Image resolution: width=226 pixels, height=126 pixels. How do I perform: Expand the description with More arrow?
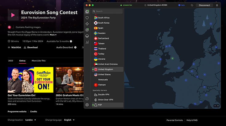tap(53, 35)
